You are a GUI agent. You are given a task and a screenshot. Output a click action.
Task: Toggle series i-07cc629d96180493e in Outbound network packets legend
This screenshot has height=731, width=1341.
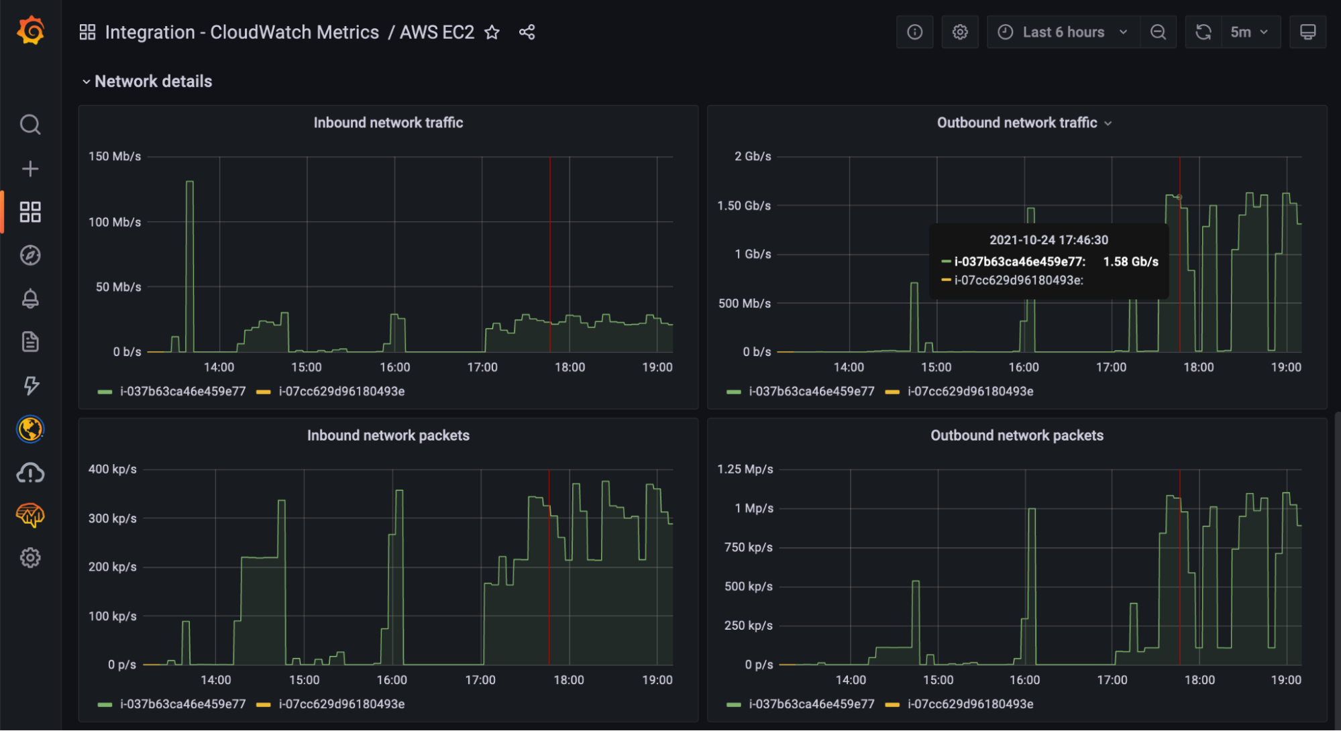(970, 704)
